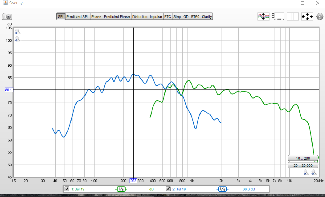The height and width of the screenshot is (197, 325).
Task: Click the Java icon in Overlays title bar
Action: pos(5,3)
